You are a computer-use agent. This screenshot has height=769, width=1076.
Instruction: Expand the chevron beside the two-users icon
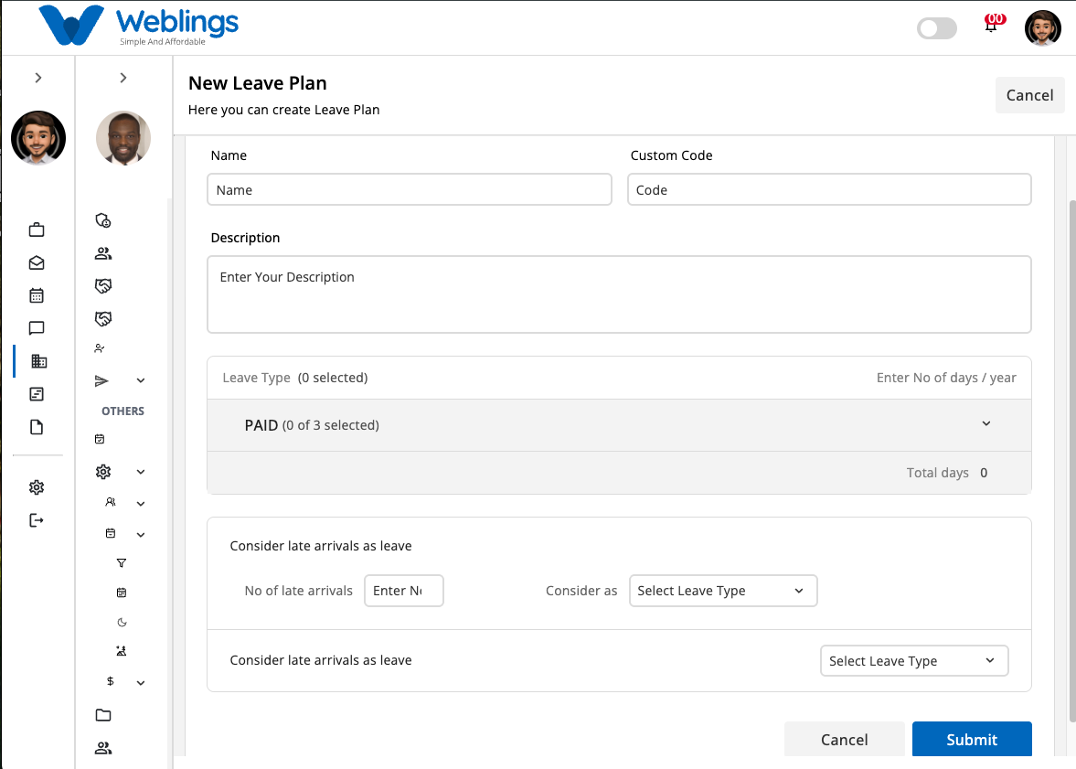141,503
